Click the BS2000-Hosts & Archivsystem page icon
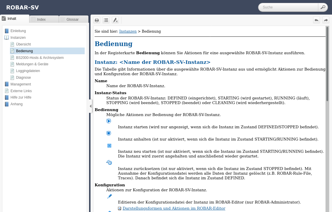Image resolution: width=332 pixels, height=212 pixels. 12,57
